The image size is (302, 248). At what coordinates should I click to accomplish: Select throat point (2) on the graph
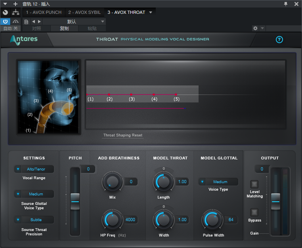click(x=109, y=95)
